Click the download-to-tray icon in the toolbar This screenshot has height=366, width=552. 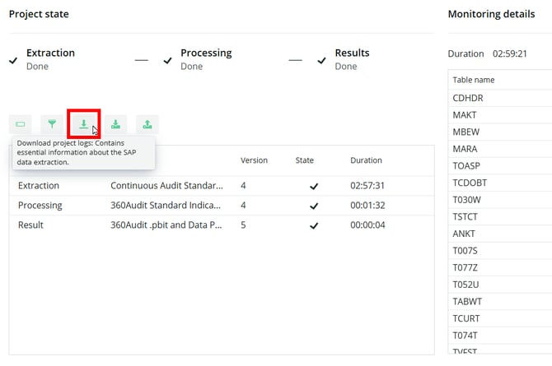(x=116, y=124)
